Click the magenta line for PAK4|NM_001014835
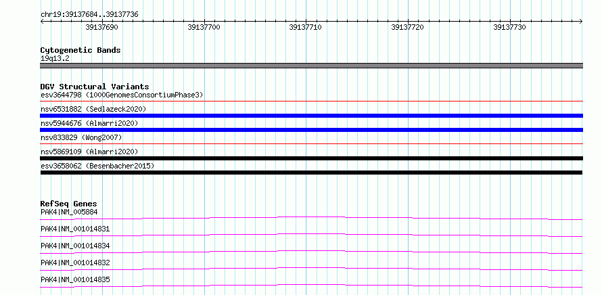 (311, 286)
